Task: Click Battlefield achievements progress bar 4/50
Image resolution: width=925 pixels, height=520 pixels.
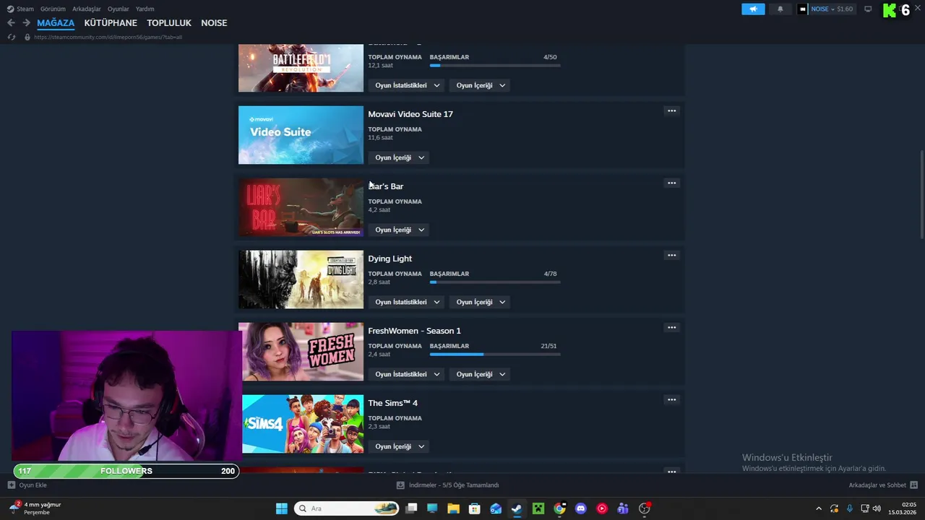Action: click(495, 65)
